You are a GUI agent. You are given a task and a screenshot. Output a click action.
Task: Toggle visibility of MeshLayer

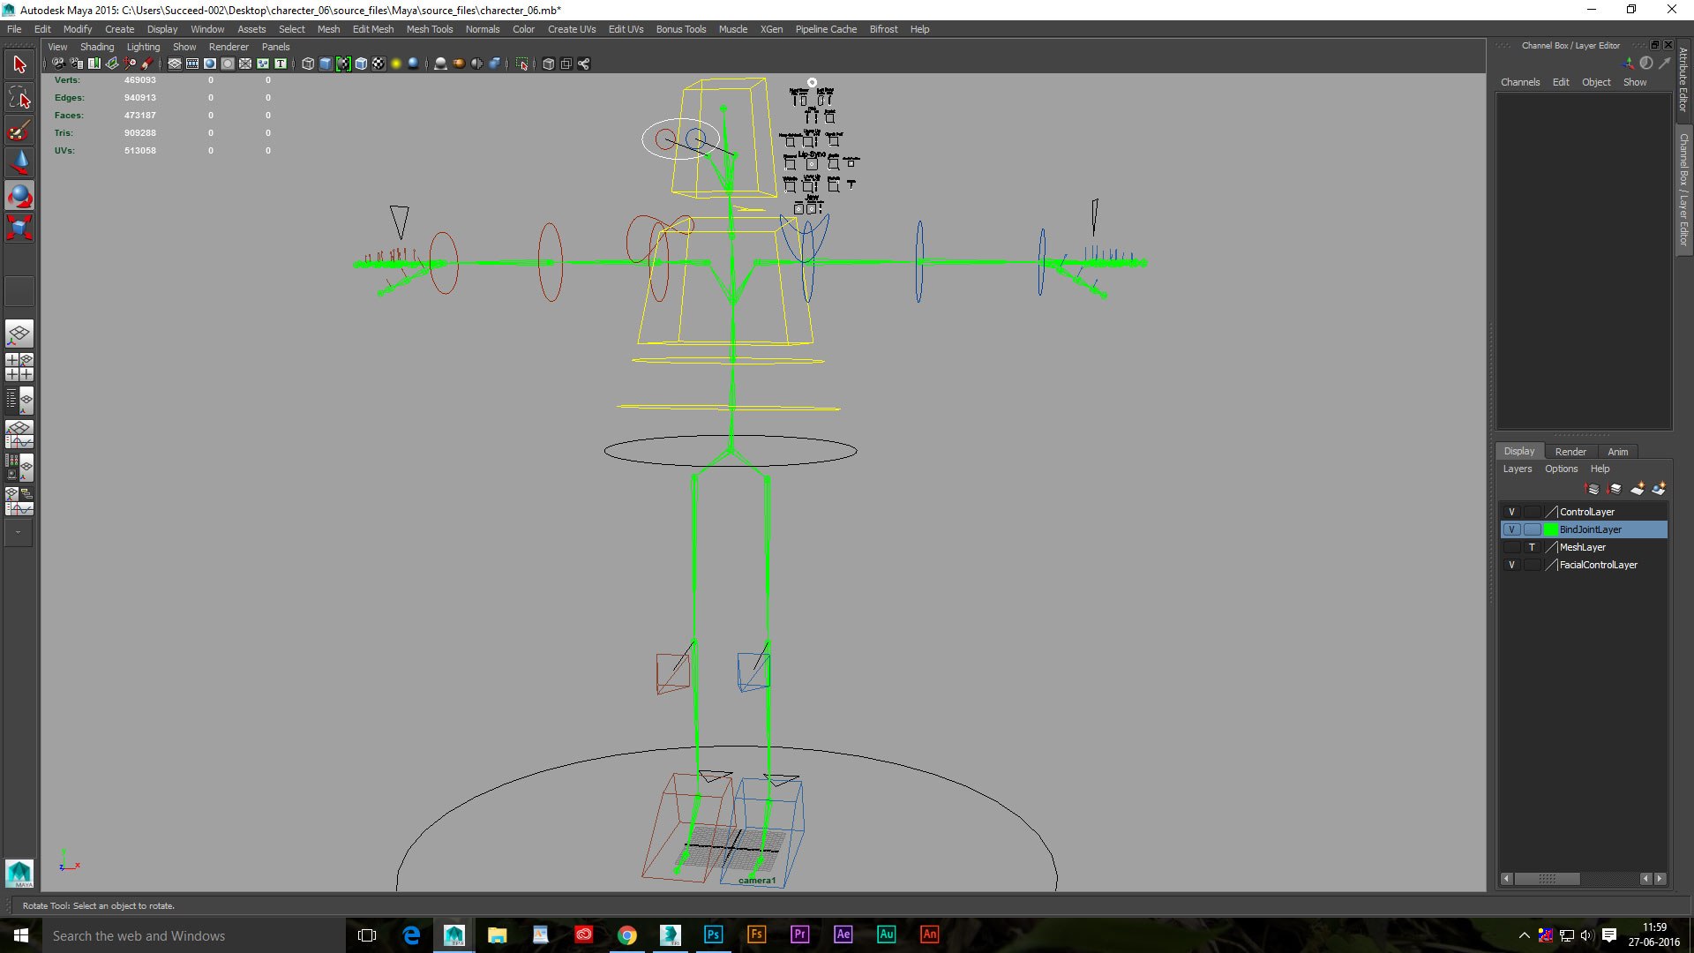pos(1511,547)
